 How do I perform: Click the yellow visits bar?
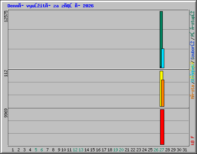(x=161, y=89)
